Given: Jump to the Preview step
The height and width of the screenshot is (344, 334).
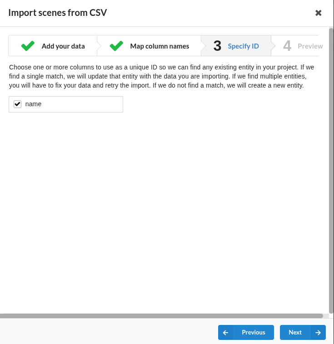Looking at the screenshot, I should pyautogui.click(x=310, y=46).
